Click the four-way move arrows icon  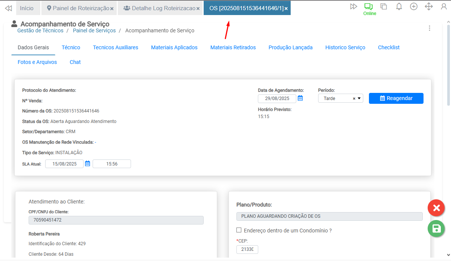[429, 6]
